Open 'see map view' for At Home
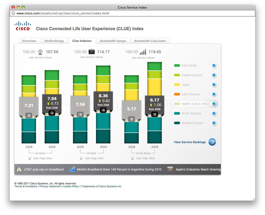Screen dimensions: 265x215 coord(43,158)
